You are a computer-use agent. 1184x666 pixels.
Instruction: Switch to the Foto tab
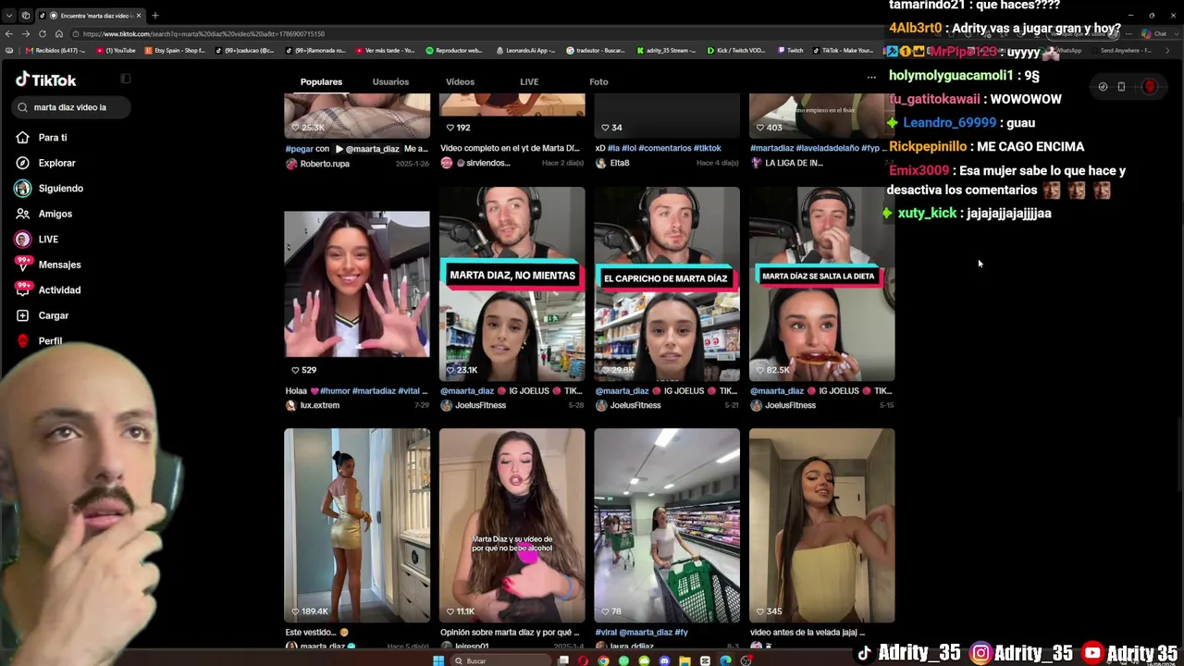598,82
